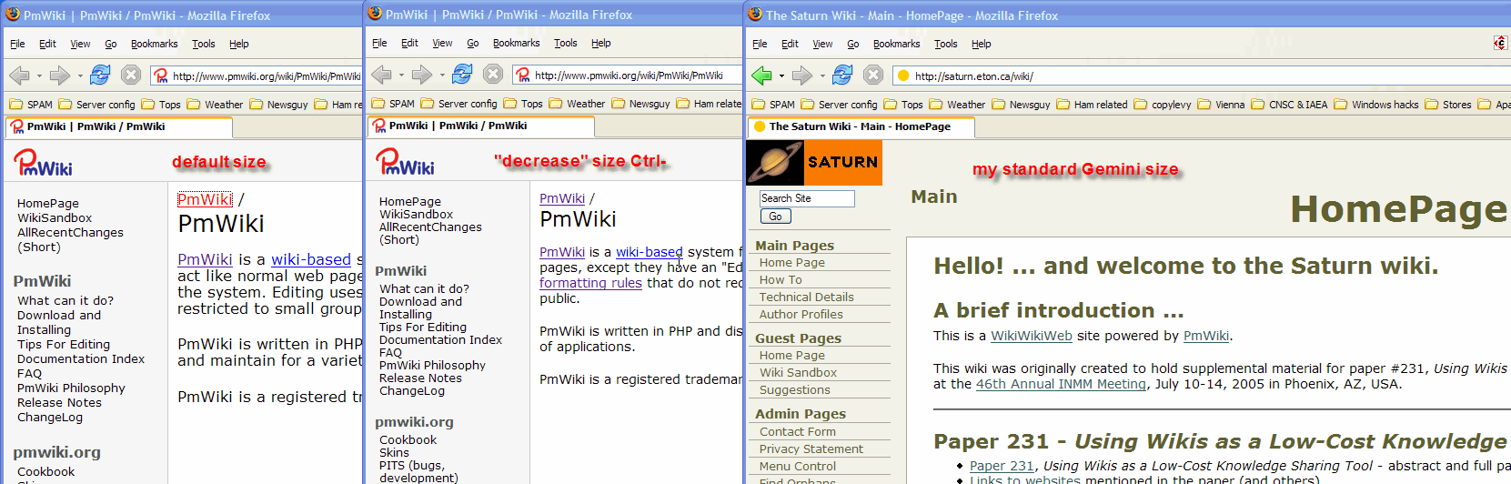Open Bookmarks menu in the Saturn Wiki window
1511x484 pixels.
click(896, 44)
